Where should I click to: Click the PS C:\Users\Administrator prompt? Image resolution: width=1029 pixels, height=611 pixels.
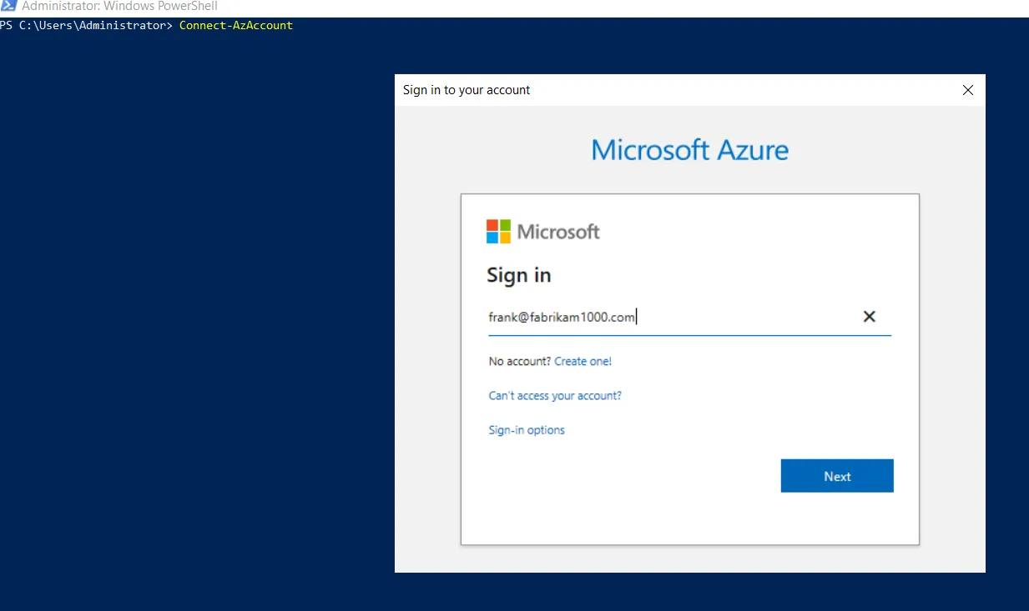pos(86,26)
